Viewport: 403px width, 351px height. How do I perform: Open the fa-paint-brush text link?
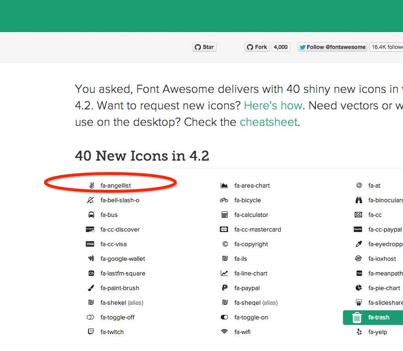pos(120,288)
